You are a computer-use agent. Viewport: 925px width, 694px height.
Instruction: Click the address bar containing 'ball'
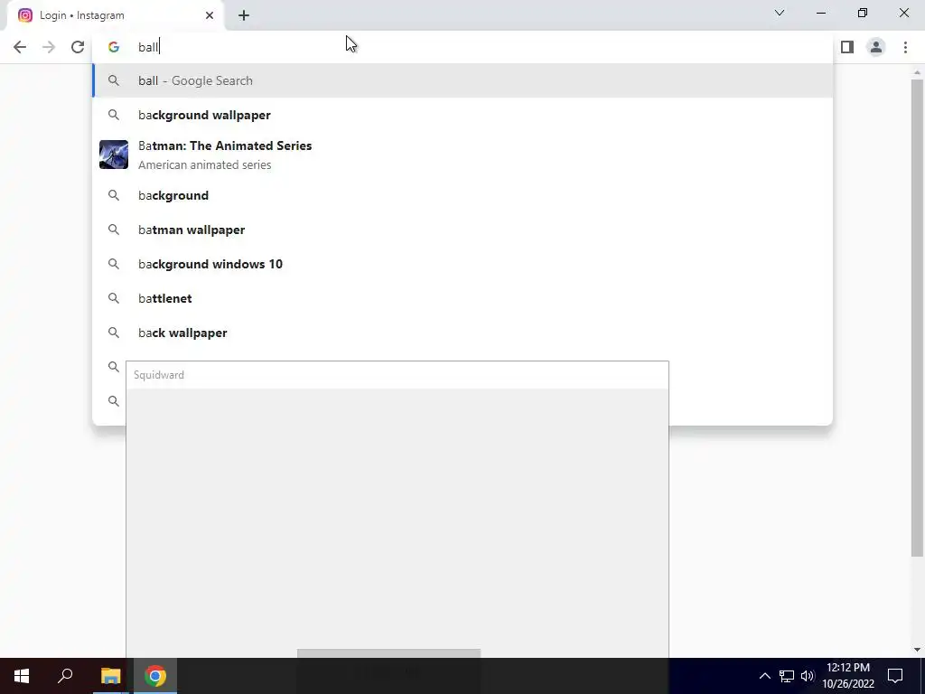click(x=462, y=47)
